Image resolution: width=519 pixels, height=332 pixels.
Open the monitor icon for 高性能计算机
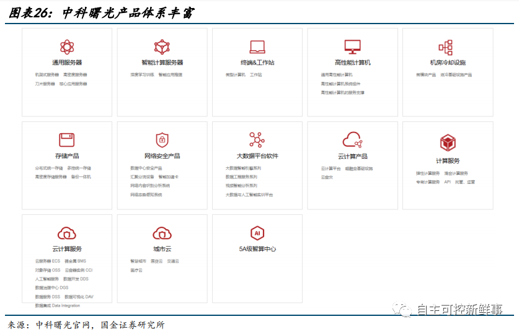click(352, 47)
